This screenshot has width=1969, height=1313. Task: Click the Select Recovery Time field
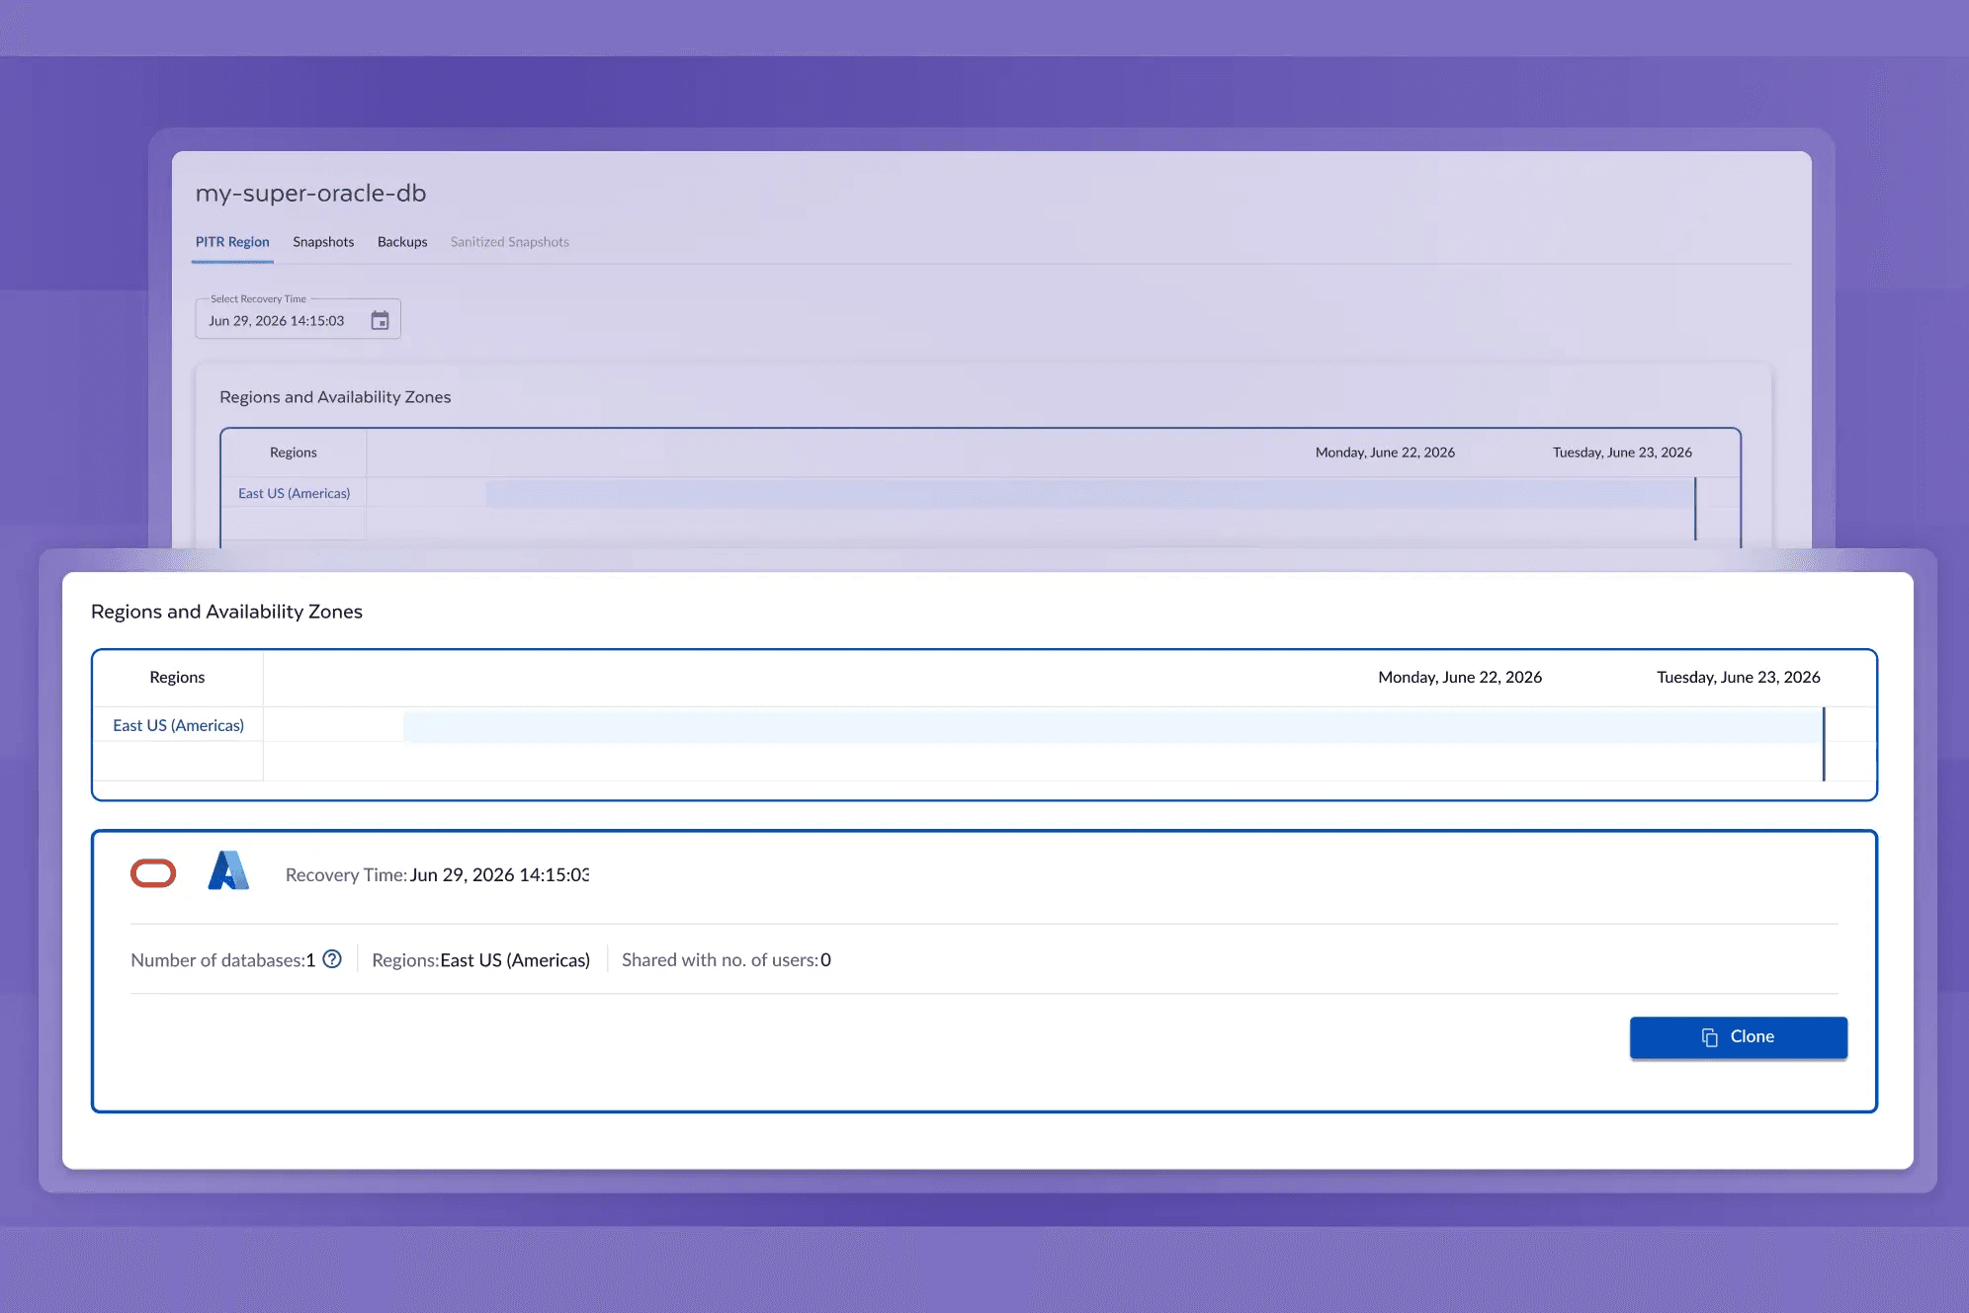298,319
